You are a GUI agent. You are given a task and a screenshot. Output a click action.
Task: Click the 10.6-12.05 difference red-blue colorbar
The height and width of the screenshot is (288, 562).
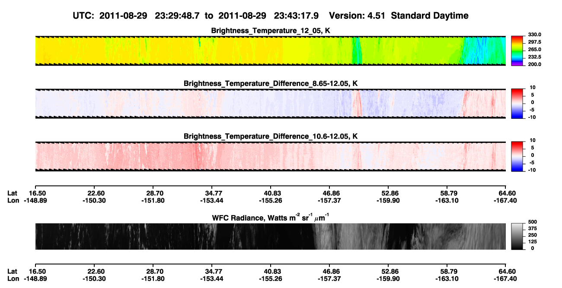517,156
